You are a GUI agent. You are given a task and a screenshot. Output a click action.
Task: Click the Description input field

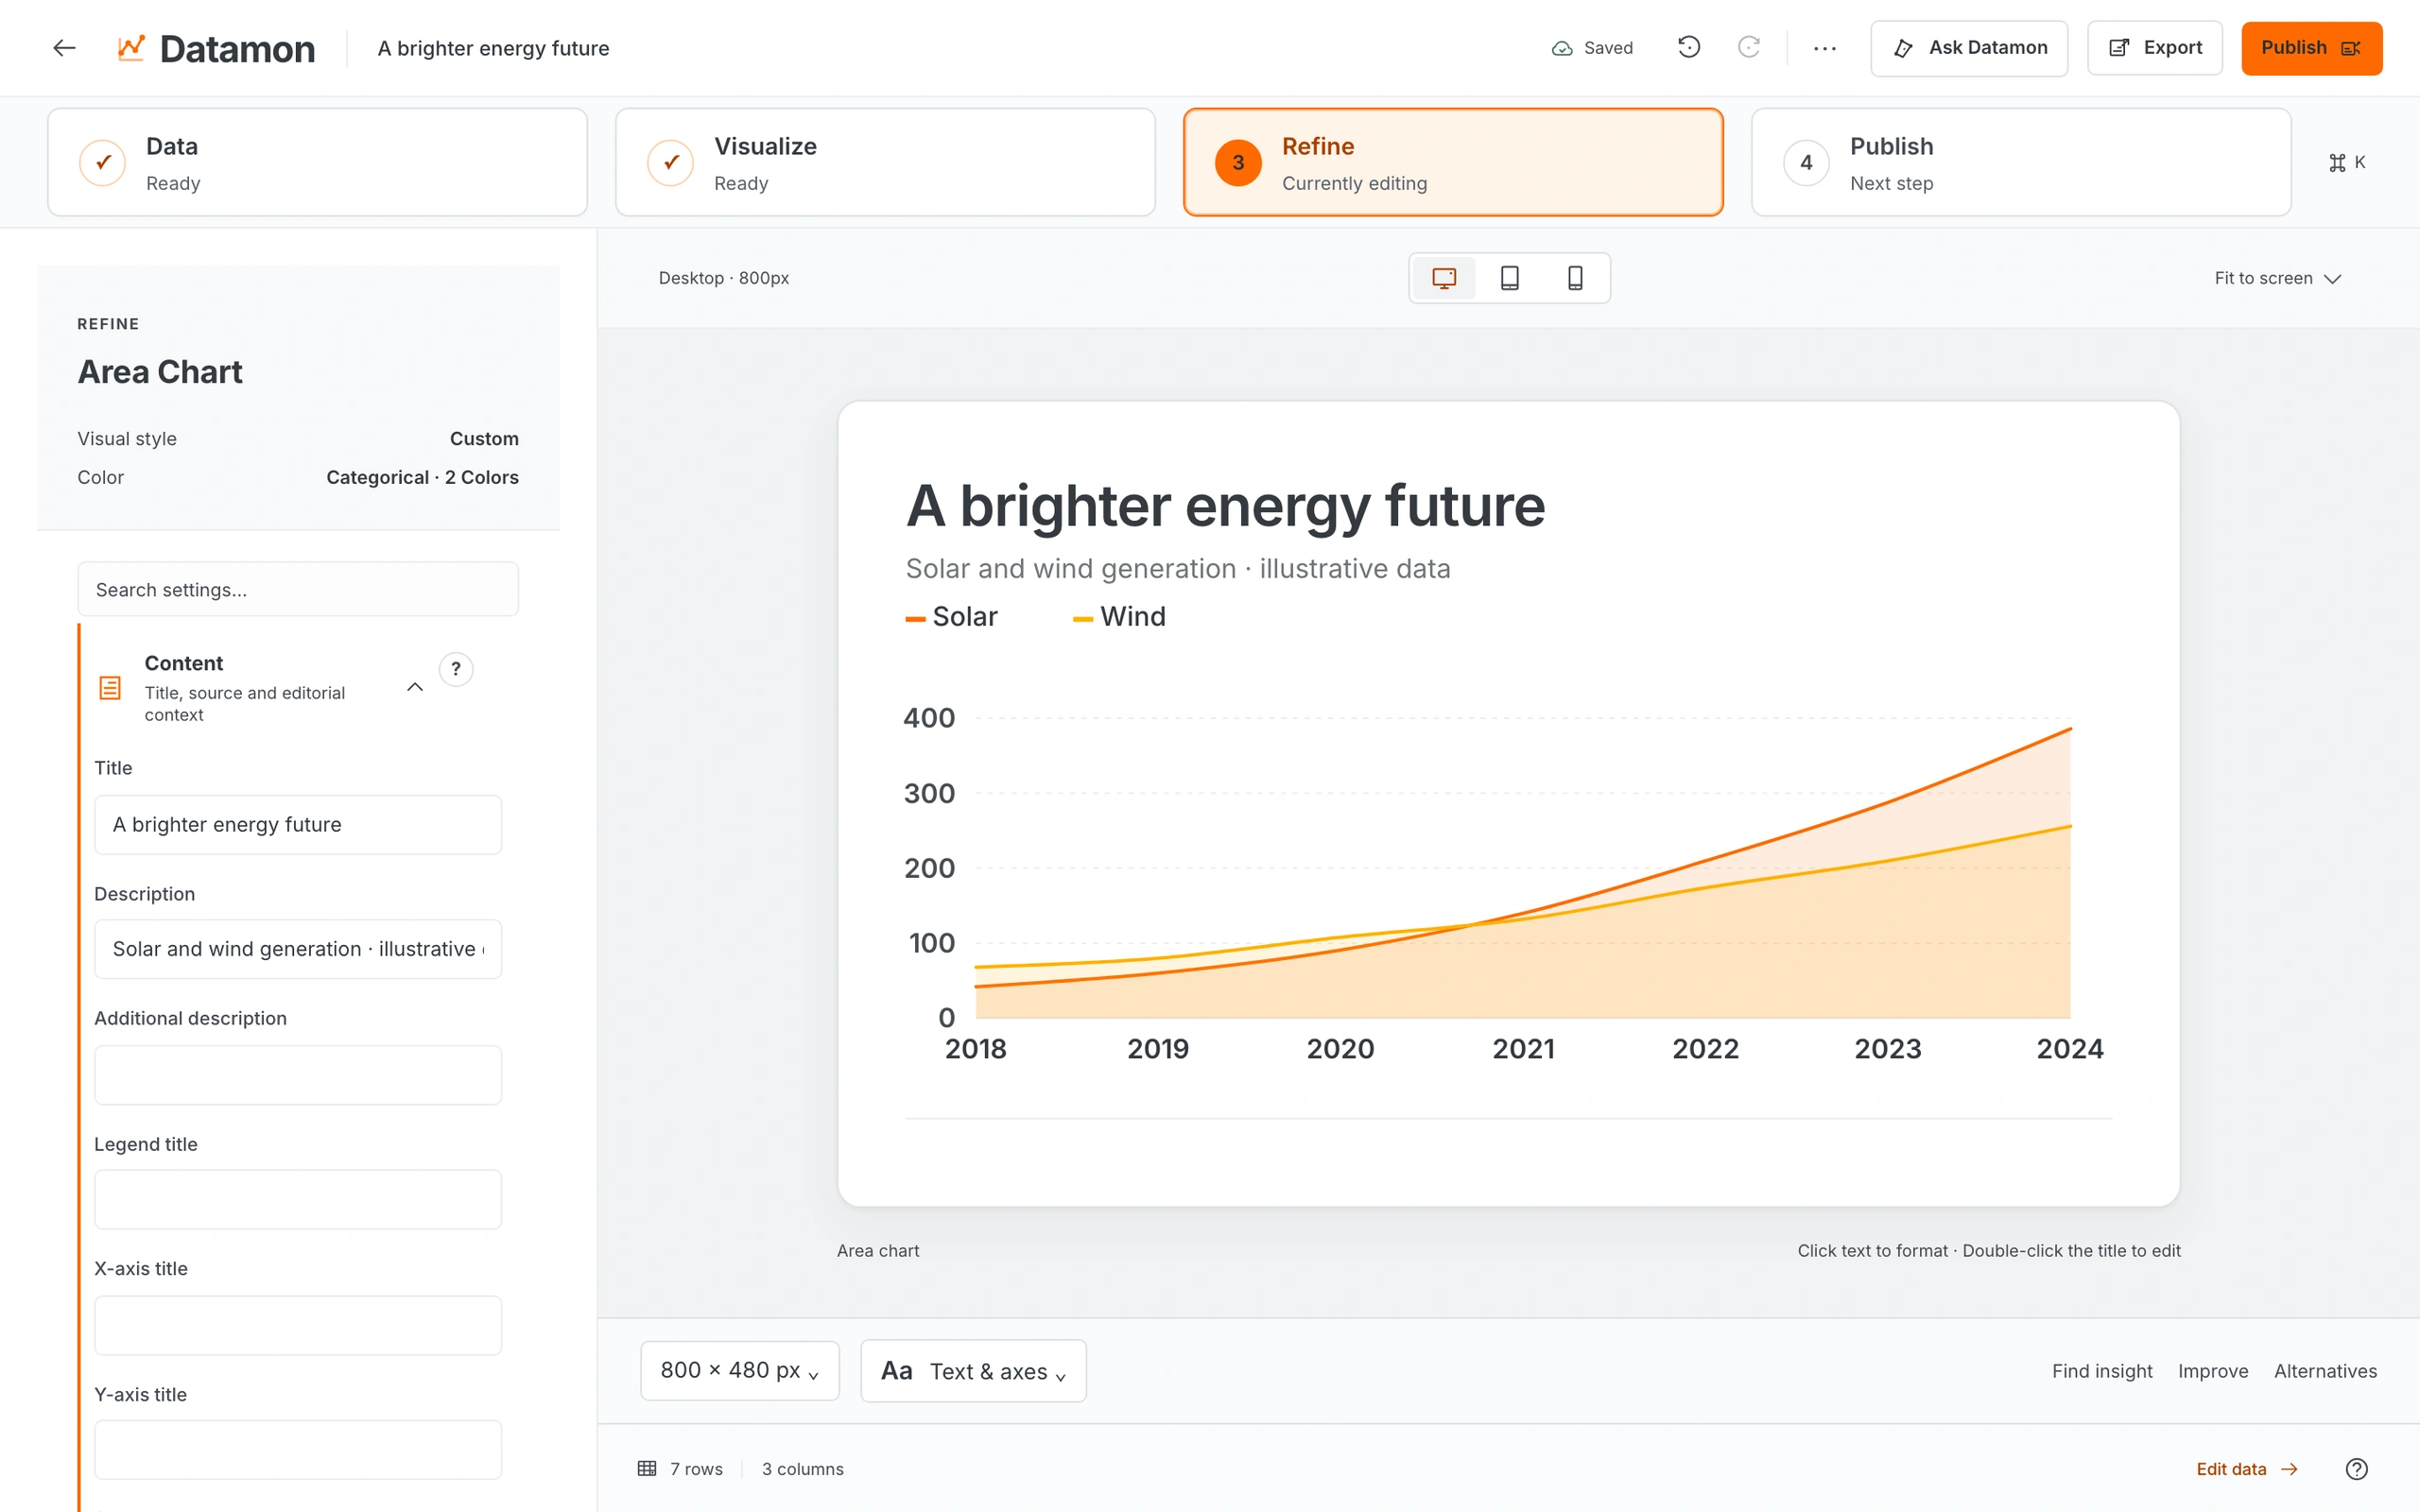tap(298, 948)
